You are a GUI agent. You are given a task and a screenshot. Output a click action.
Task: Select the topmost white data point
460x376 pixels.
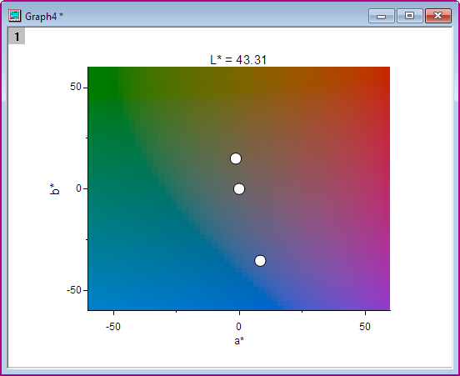tap(236, 158)
